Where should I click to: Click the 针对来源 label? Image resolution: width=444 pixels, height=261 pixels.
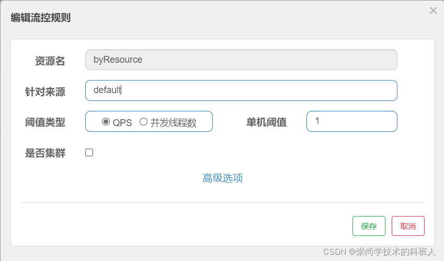pyautogui.click(x=45, y=92)
